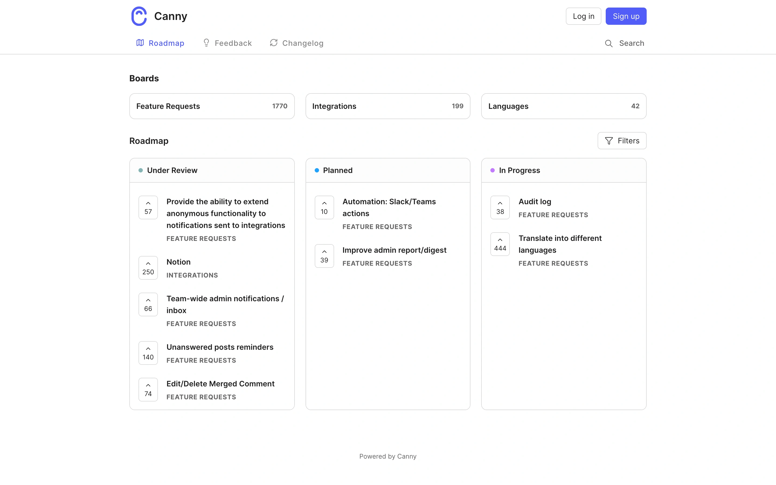Viewport: 776px width, 485px height.
Task: Switch to the Changelog tab
Action: 297,43
